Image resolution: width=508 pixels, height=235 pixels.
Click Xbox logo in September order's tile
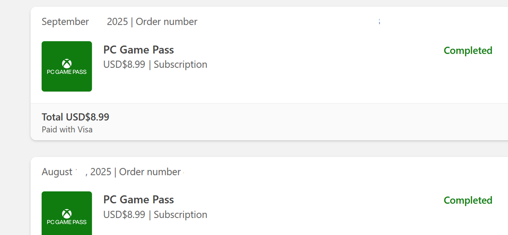click(x=67, y=64)
